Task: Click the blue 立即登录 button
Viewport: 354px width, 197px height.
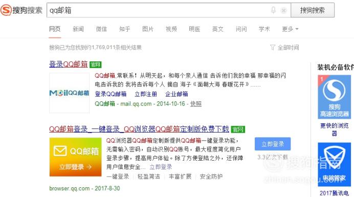Action: coord(273,144)
